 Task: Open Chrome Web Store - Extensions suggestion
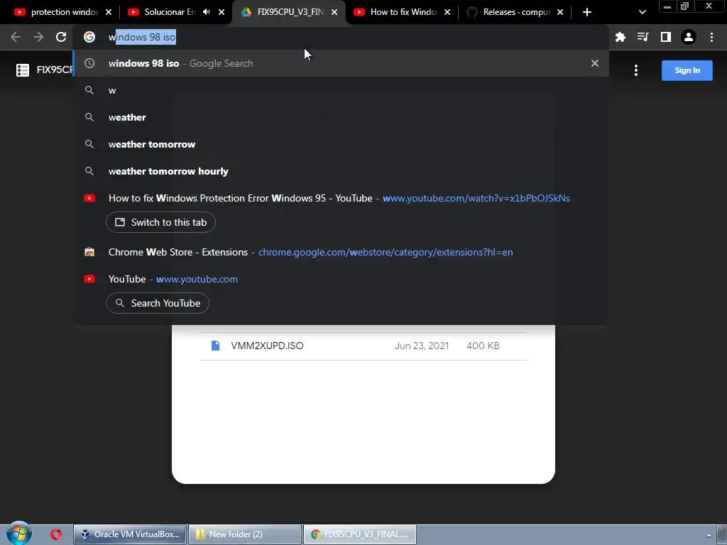[x=341, y=252]
